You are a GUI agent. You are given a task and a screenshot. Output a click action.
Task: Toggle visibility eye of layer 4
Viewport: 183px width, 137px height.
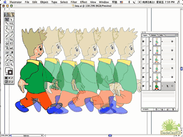point(143,59)
